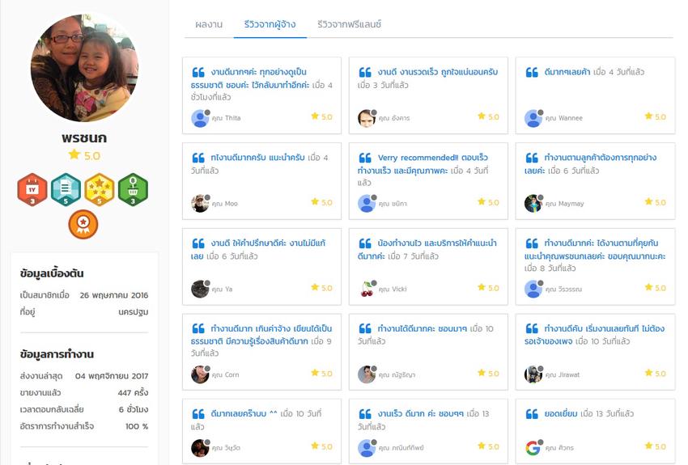The height and width of the screenshot is (465, 688).
Task: Select the รีวิวจากผู้จ้าง tab
Action: (x=270, y=24)
